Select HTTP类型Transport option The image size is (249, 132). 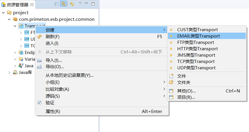(x=197, y=49)
